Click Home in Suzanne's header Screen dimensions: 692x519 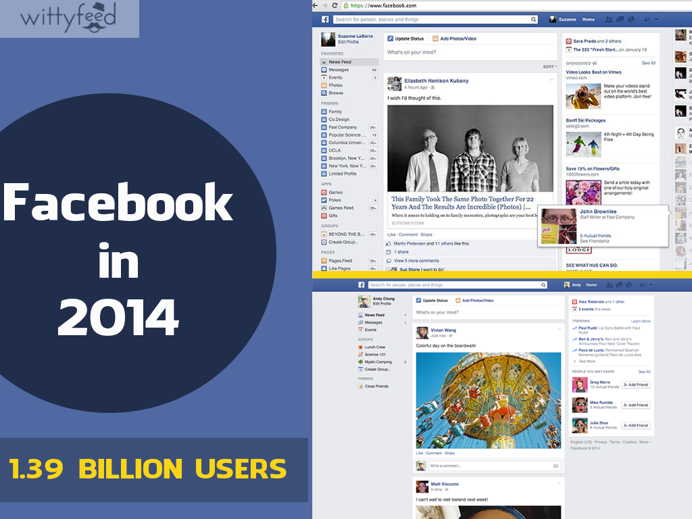[589, 20]
